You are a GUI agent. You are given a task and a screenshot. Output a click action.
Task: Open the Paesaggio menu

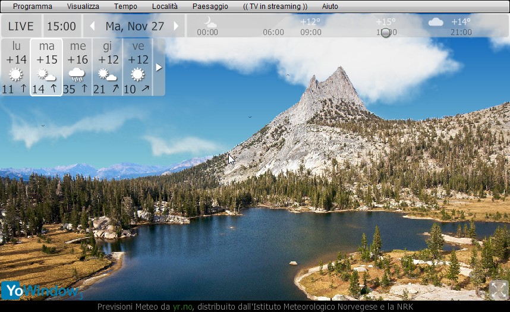[x=210, y=7]
